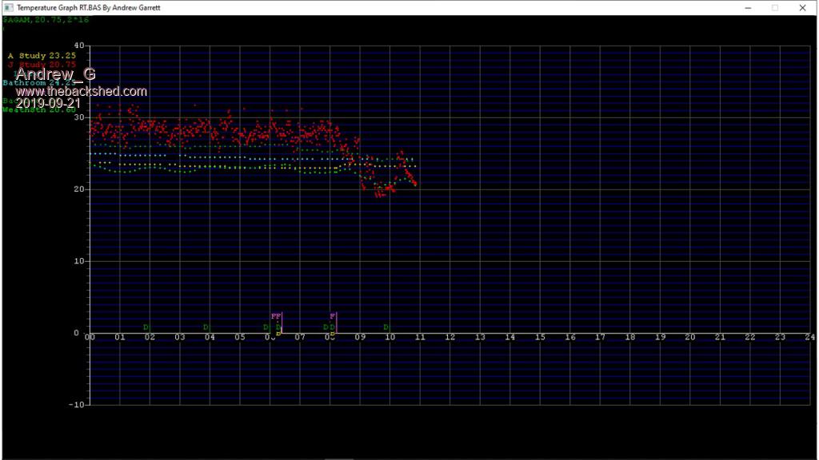Screen dimensions: 819x460
Task: Click the 24 hour label on x-axis
Action: click(x=809, y=338)
